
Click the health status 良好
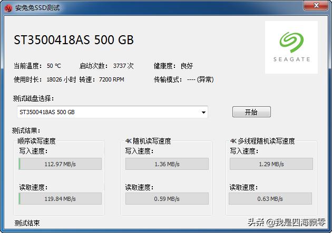[x=187, y=66]
